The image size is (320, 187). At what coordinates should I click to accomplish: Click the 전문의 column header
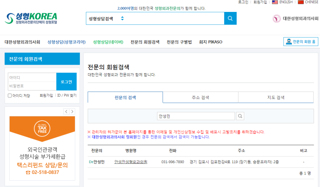point(97,151)
